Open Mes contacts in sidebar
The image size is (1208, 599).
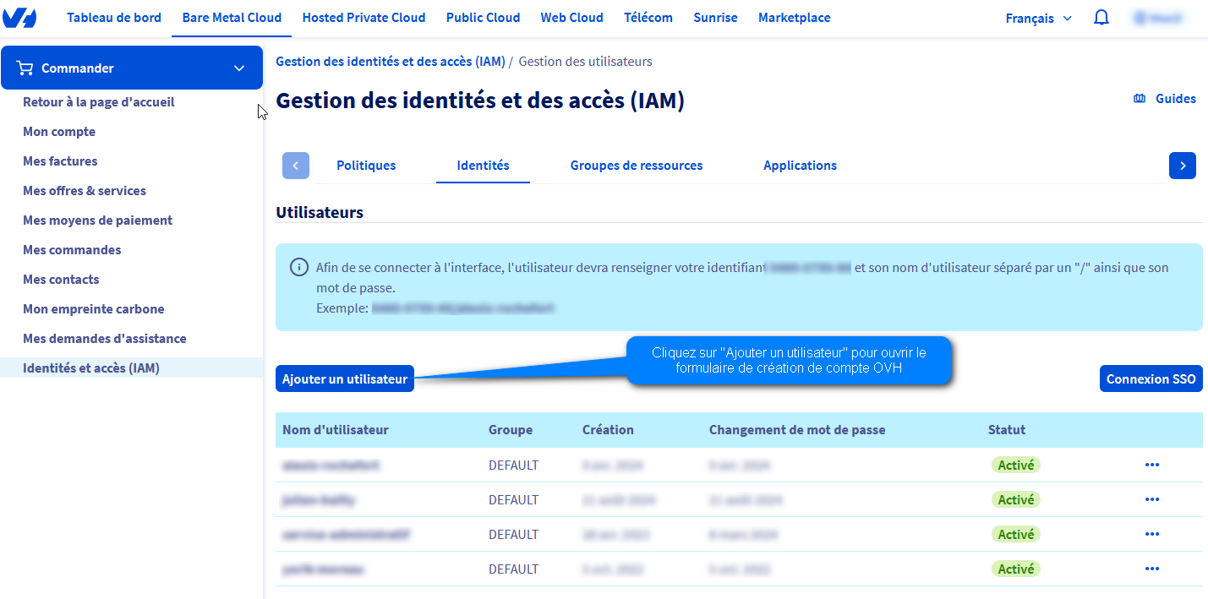pyautogui.click(x=61, y=280)
